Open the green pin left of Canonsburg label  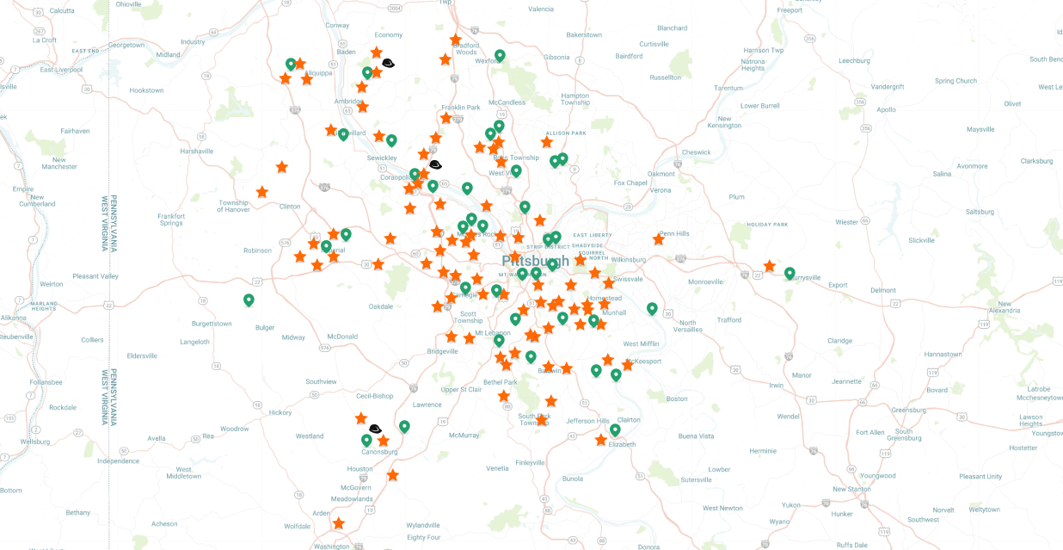(366, 441)
